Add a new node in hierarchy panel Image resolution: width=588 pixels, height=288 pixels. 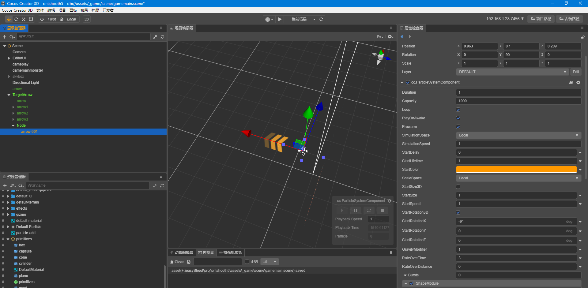pyautogui.click(x=5, y=37)
